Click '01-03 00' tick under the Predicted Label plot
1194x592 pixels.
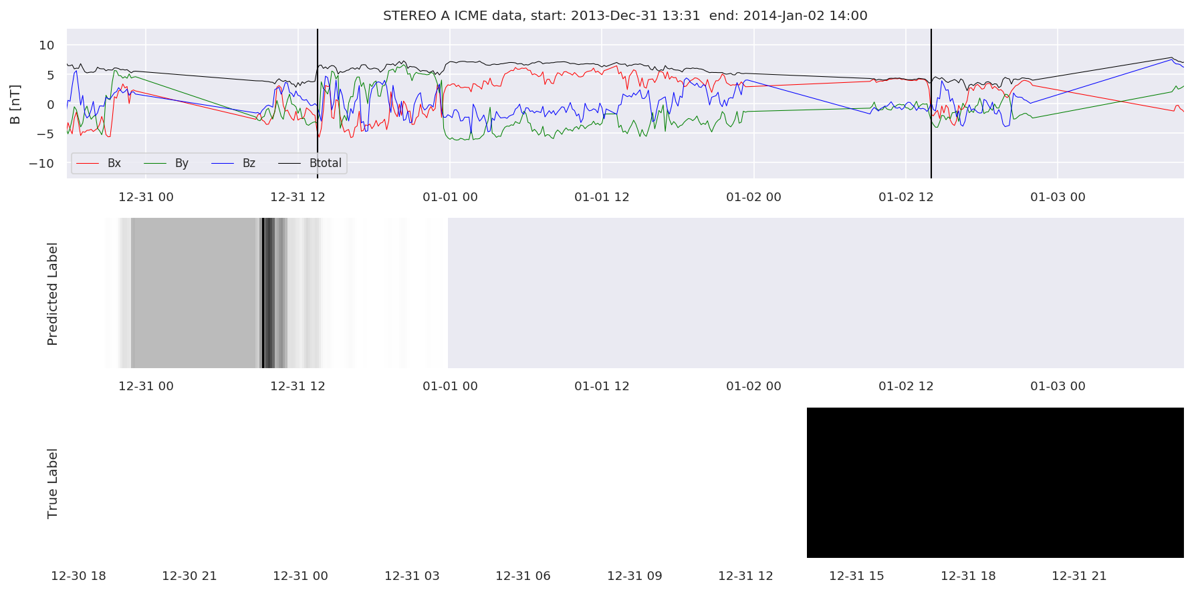coord(1058,386)
